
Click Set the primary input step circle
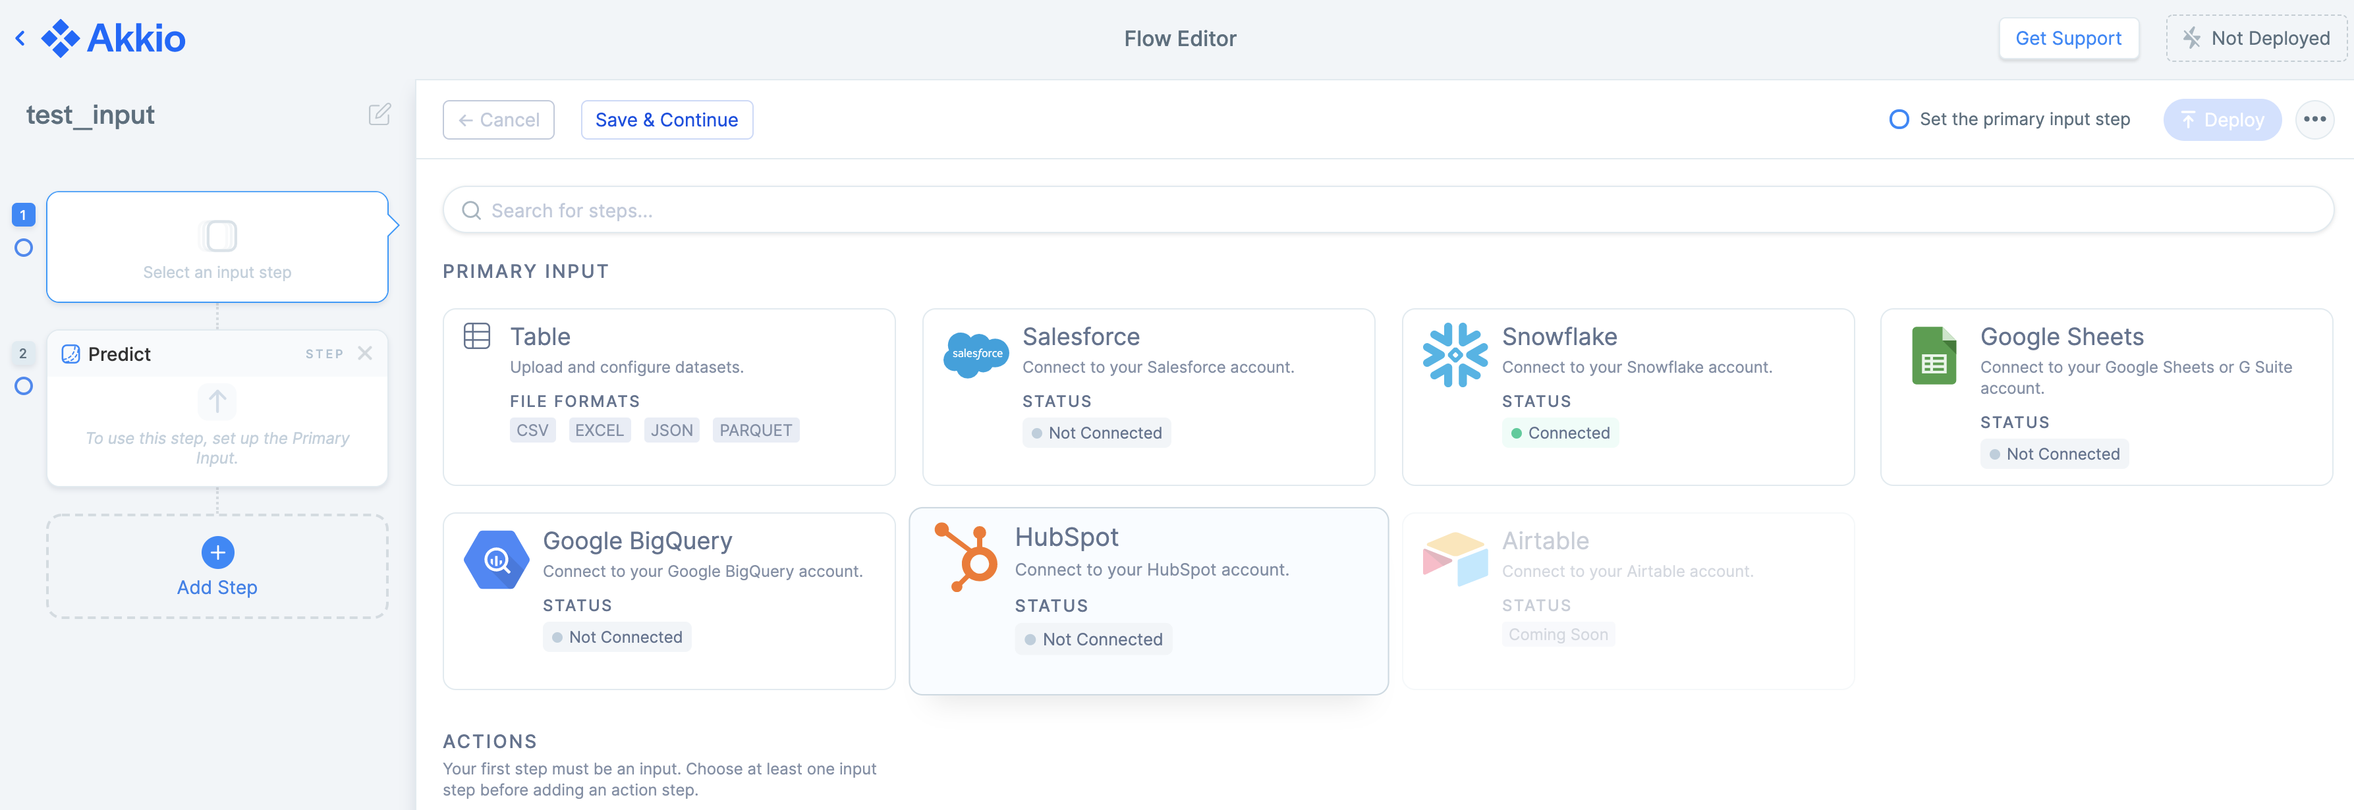[1898, 120]
